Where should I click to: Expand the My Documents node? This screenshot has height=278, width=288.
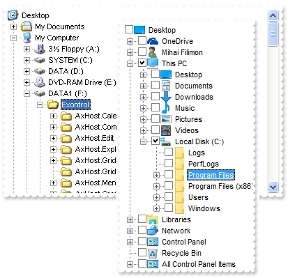click(13, 26)
